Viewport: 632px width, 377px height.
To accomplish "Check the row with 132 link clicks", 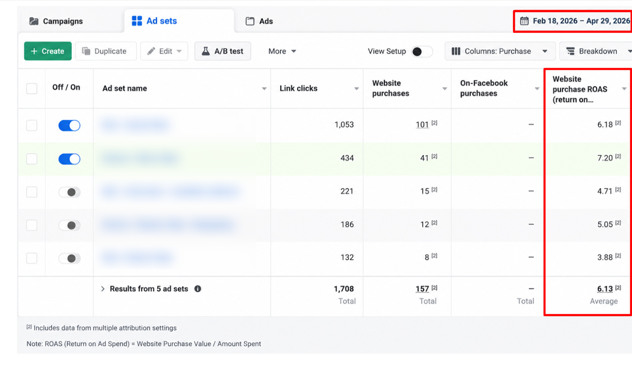I will [32, 258].
